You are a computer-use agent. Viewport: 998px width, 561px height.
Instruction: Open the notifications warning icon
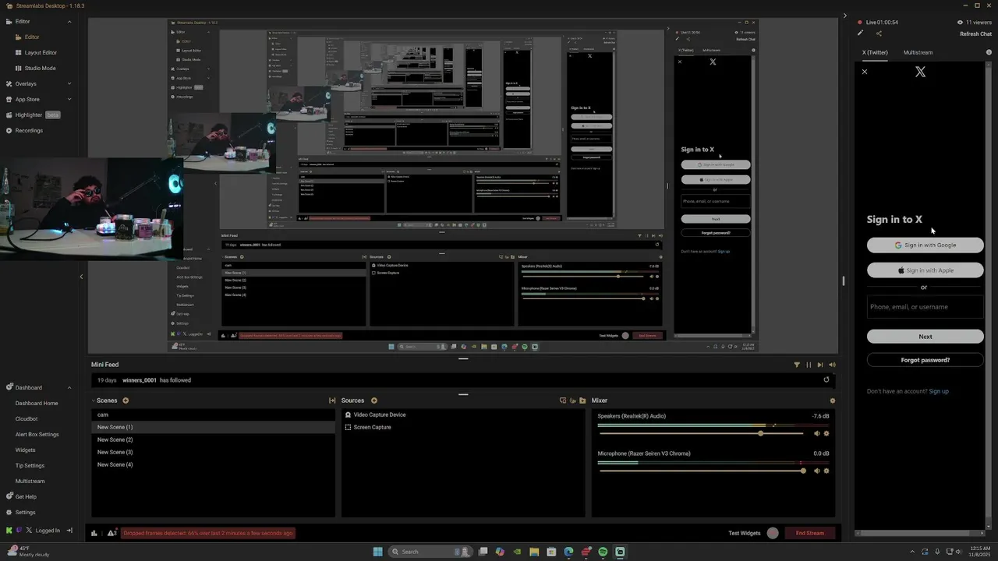pyautogui.click(x=111, y=533)
